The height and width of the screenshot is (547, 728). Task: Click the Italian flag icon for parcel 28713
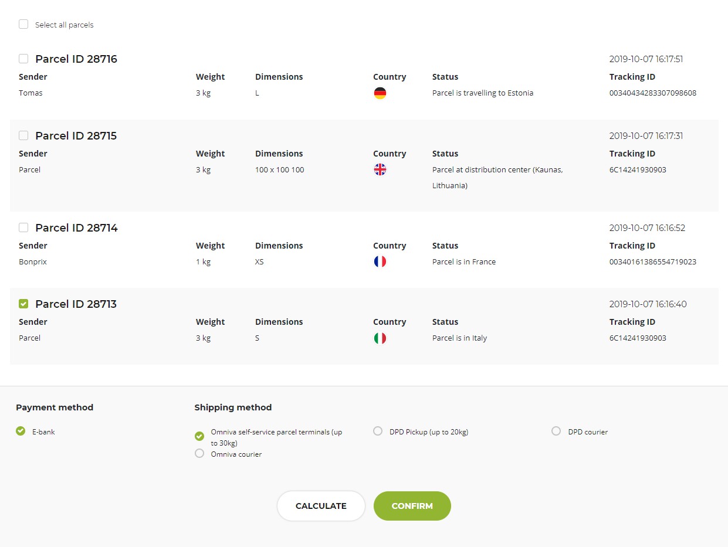pyautogui.click(x=380, y=338)
